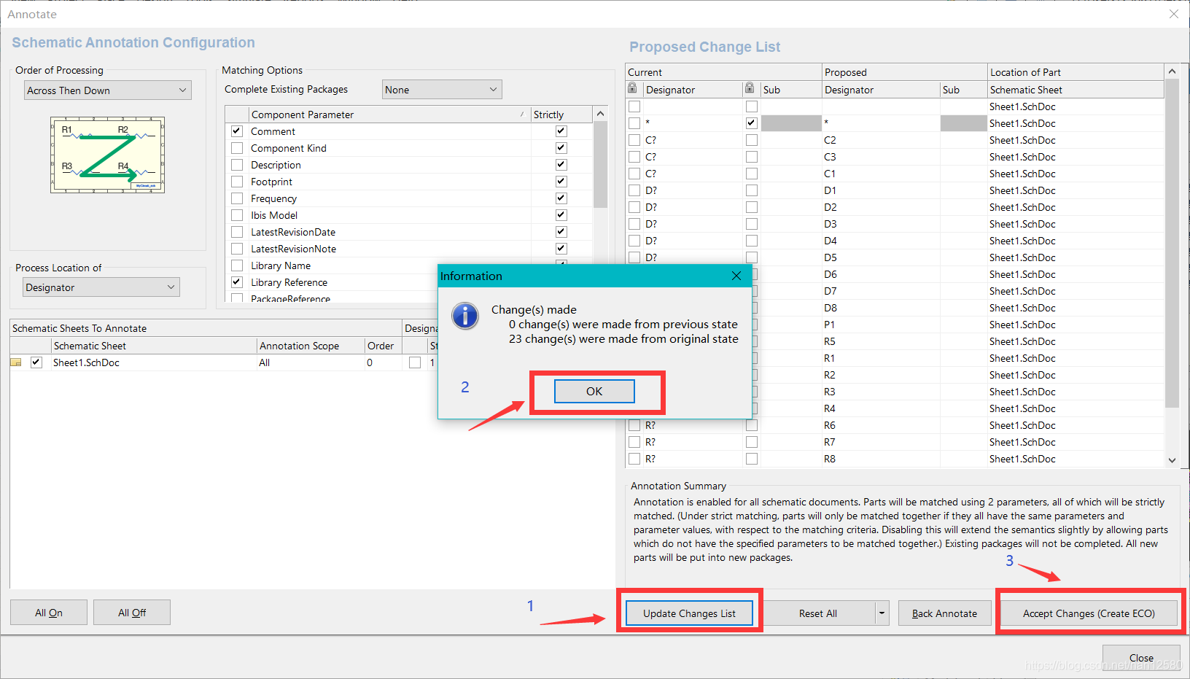Click the Annotation Scope column header
The image size is (1190, 679).
pos(310,346)
